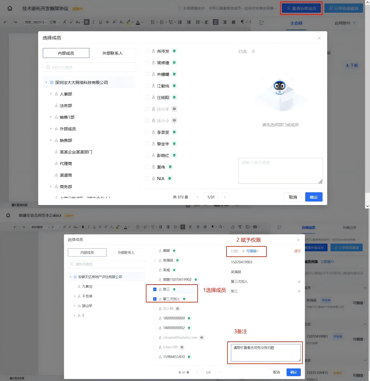Tick the 黎金宇 member checkbox
This screenshot has height=381, width=370.
tap(147, 144)
